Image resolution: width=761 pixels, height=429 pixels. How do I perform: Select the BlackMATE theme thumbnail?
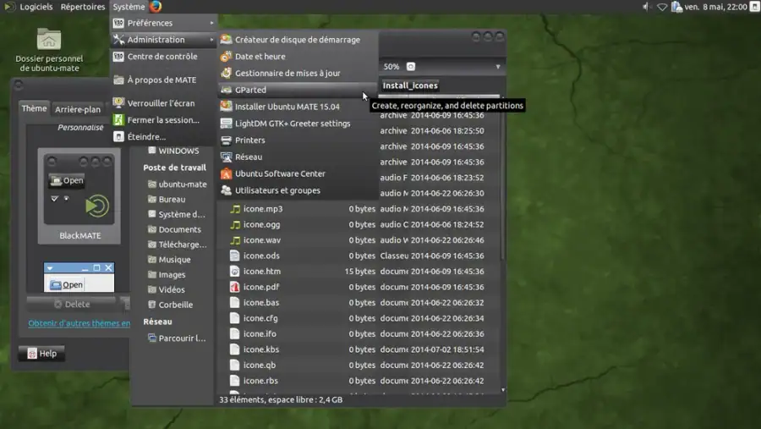point(79,195)
